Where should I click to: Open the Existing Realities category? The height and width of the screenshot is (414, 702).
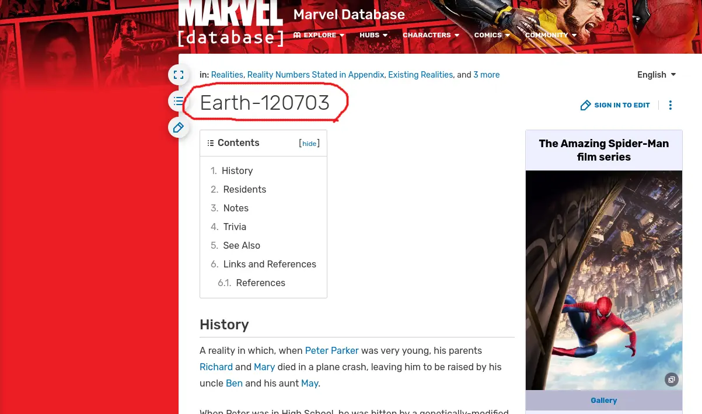pyautogui.click(x=420, y=75)
